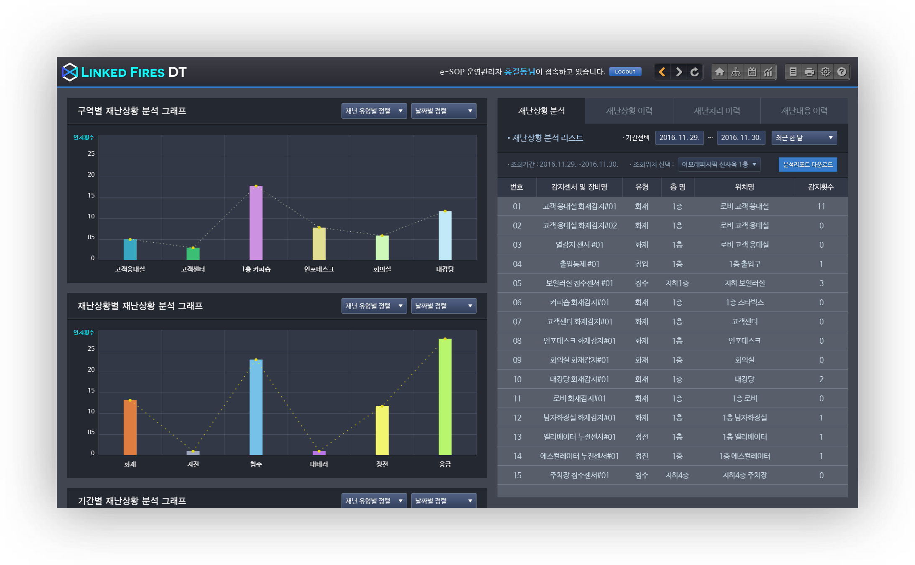Open settings gear icon
Image resolution: width=915 pixels, height=565 pixels.
[826, 72]
